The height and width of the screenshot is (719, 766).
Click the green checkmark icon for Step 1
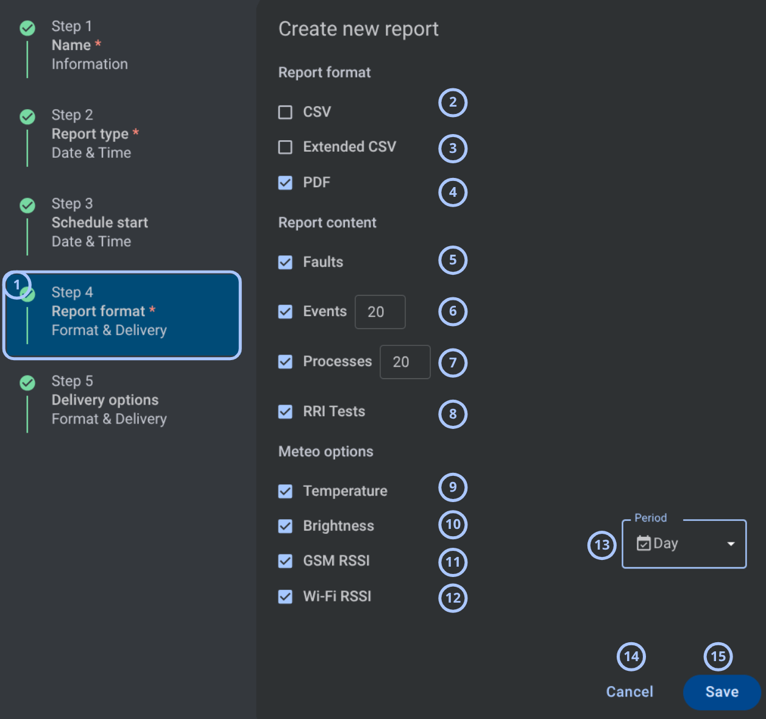coord(27,28)
